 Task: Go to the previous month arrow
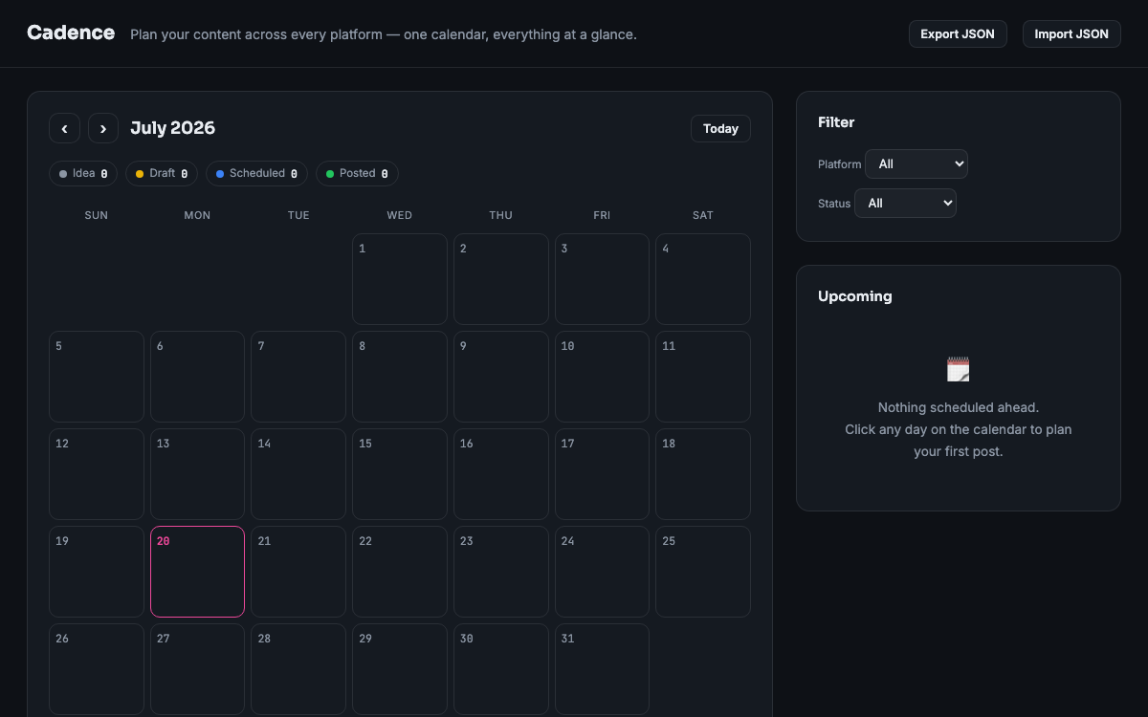point(64,128)
